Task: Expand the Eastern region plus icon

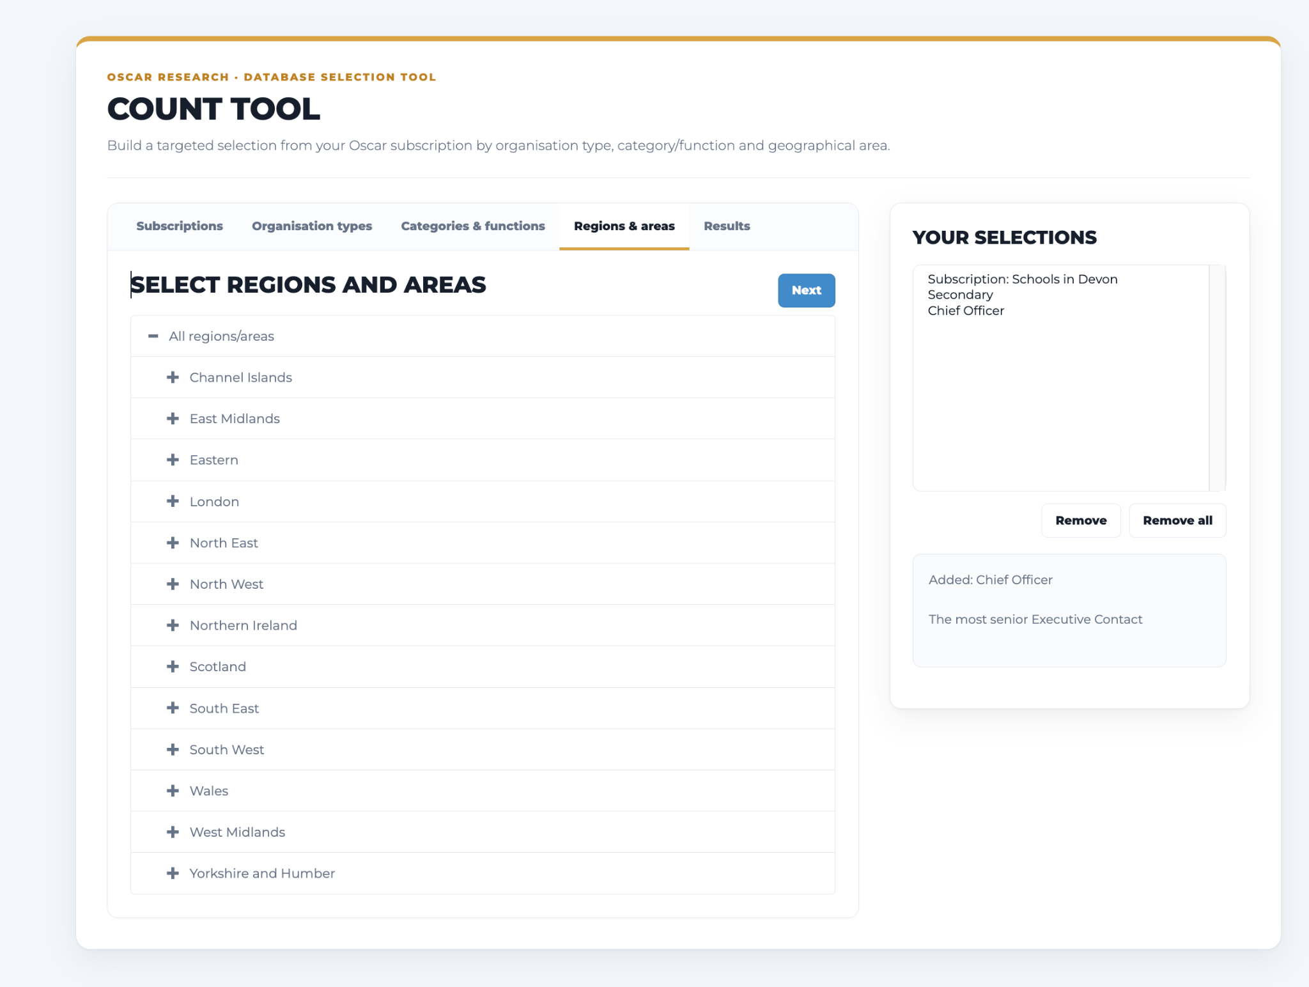Action: 173,460
